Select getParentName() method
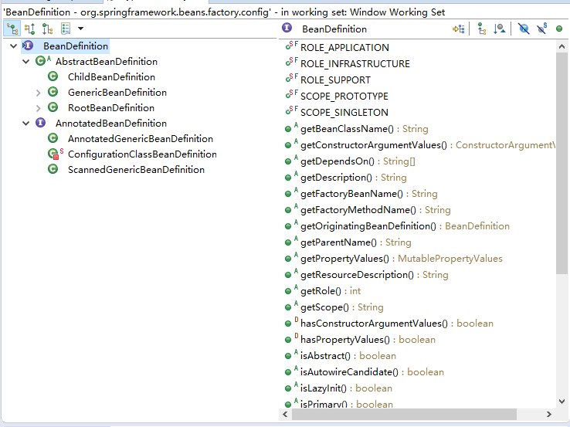 [x=355, y=242]
